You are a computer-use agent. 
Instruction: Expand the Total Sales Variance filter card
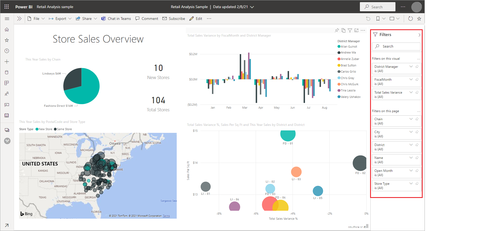411,92
